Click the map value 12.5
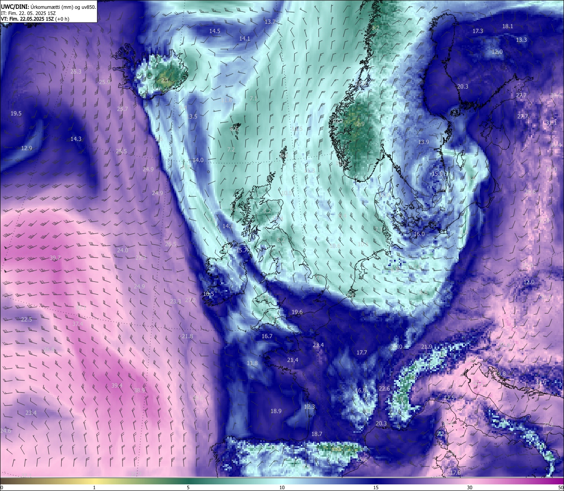This screenshot has width=564, height=491. (x=449, y=398)
